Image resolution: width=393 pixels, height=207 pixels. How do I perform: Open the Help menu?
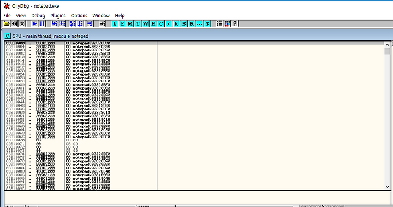[120, 15]
